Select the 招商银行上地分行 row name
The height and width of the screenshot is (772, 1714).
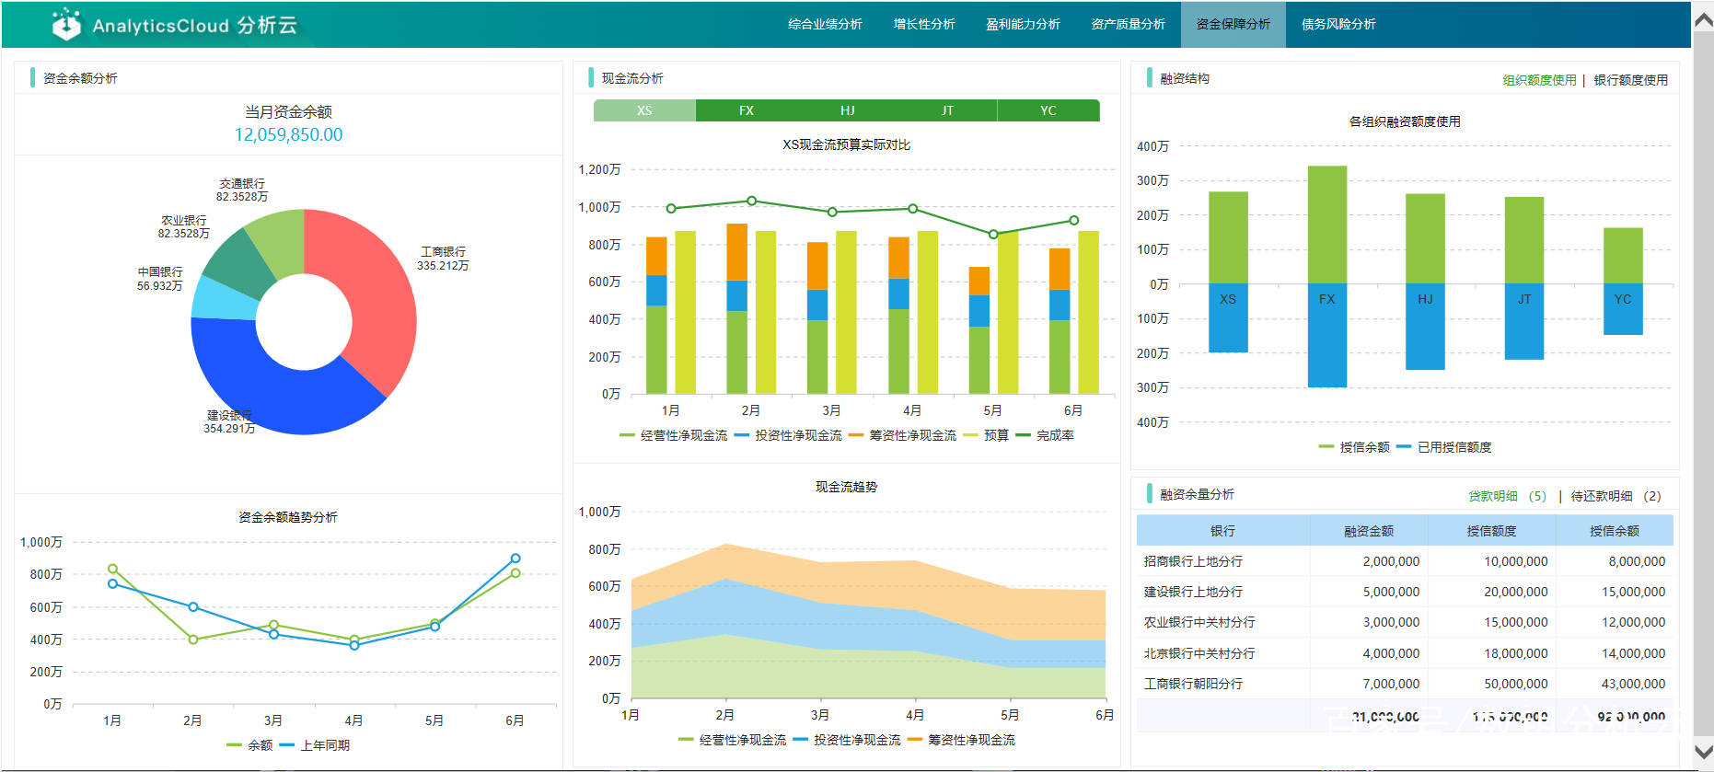(1193, 561)
